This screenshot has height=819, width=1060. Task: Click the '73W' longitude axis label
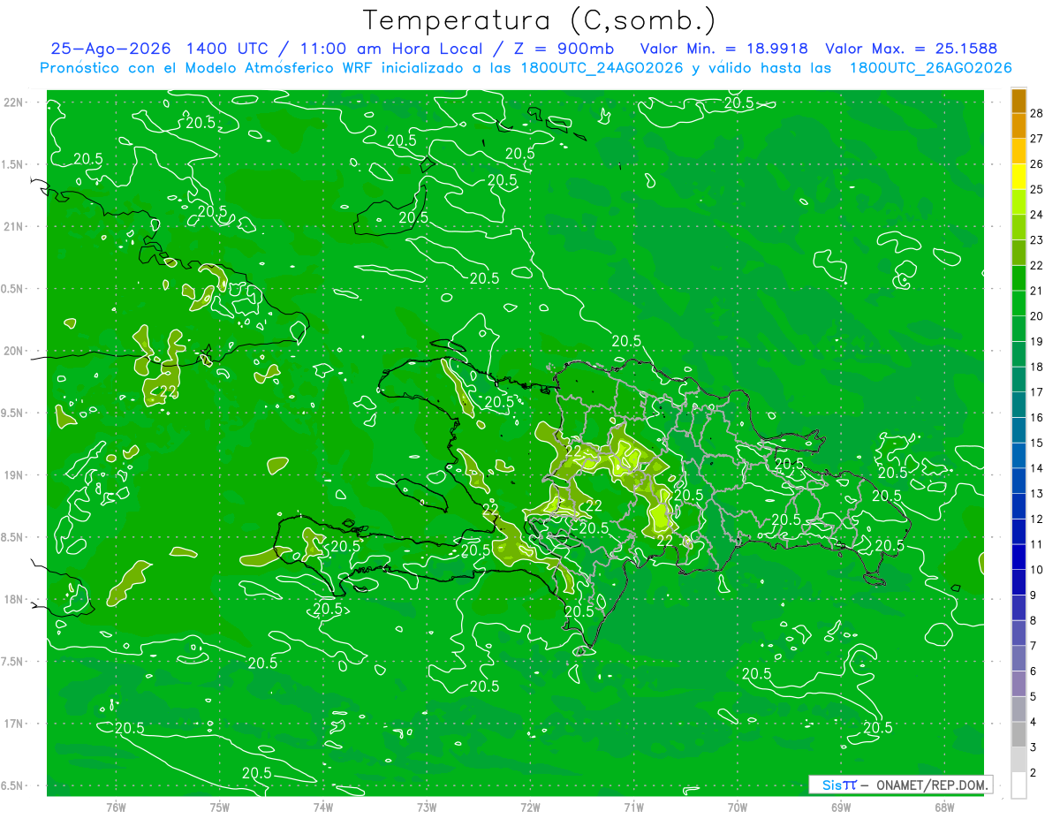427,807
